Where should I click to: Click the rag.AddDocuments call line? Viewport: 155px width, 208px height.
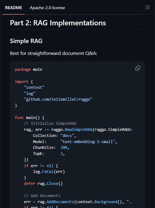(78, 202)
